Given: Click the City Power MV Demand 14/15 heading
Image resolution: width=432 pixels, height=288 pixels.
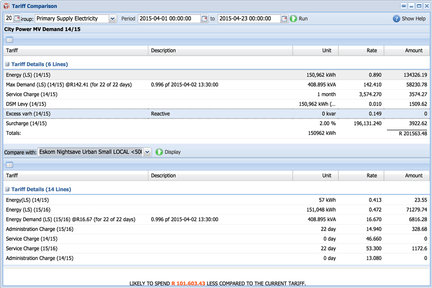Looking at the screenshot, I should coord(42,29).
